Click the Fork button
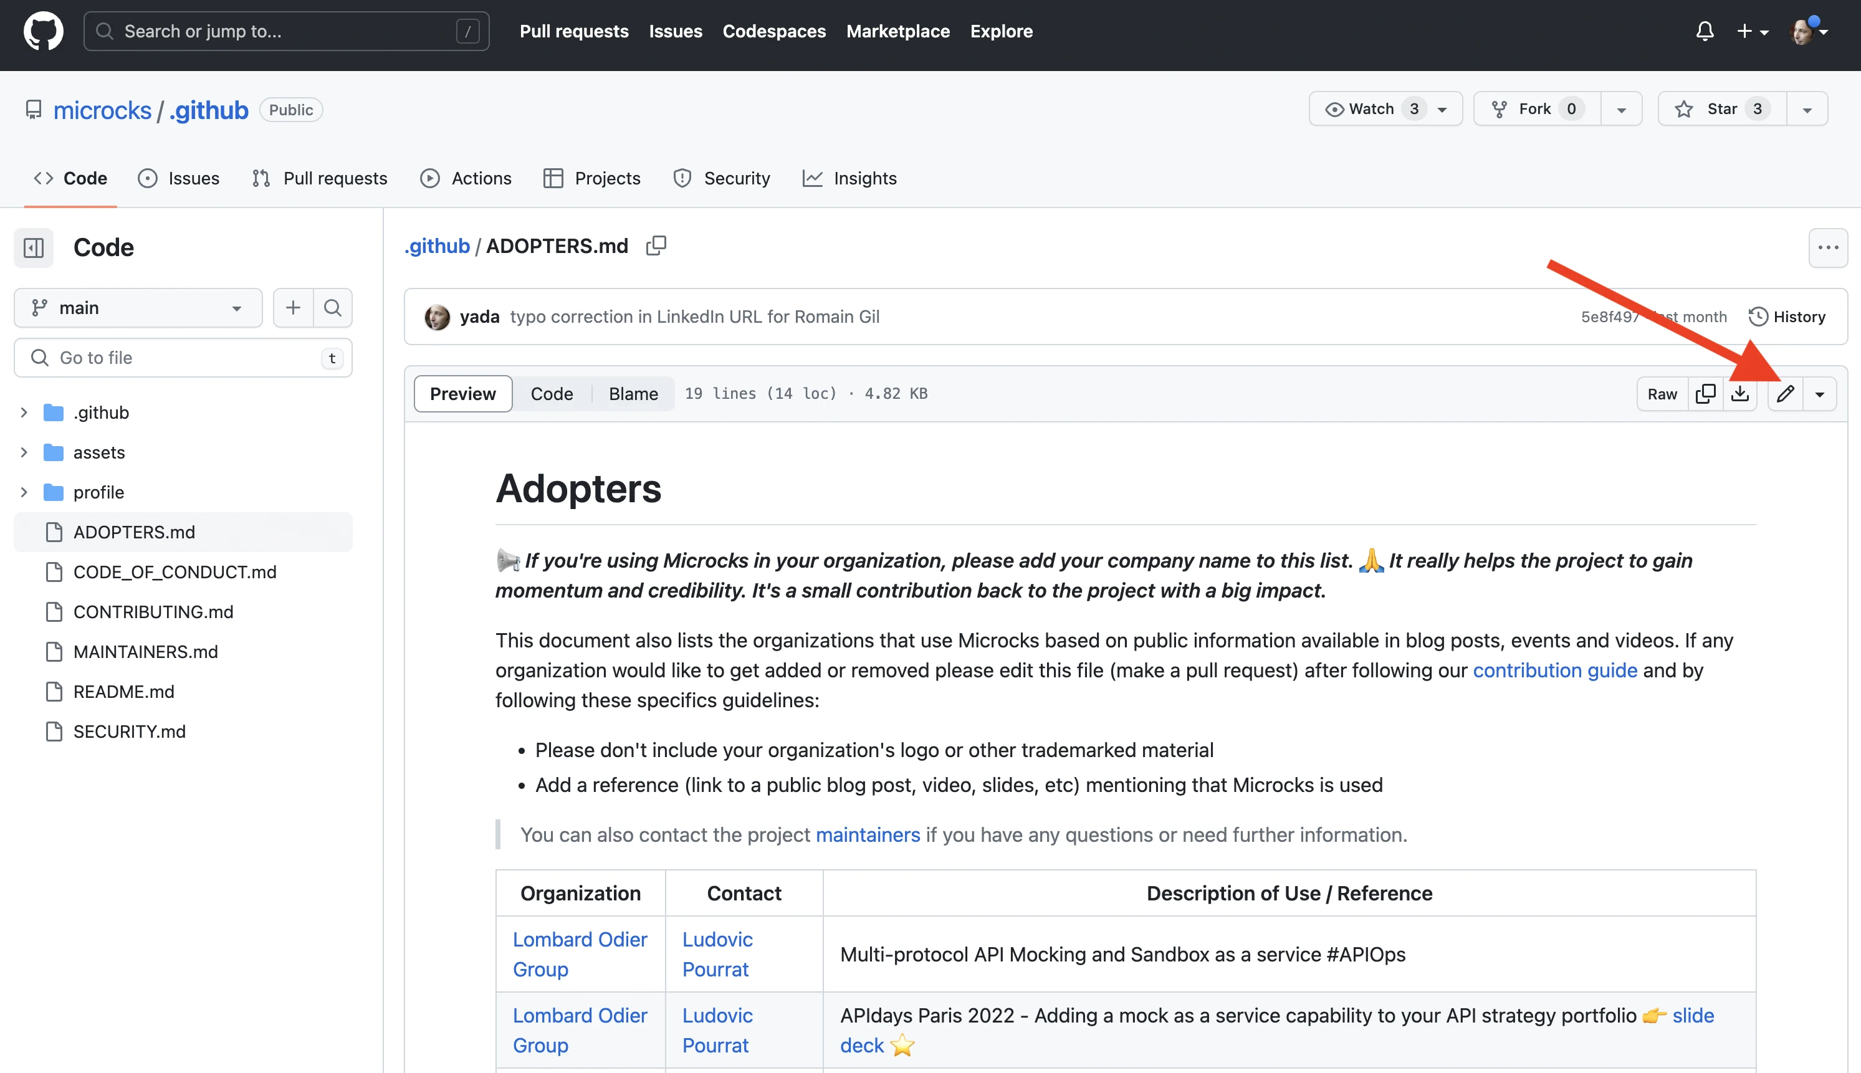This screenshot has height=1073, width=1861. (1534, 108)
